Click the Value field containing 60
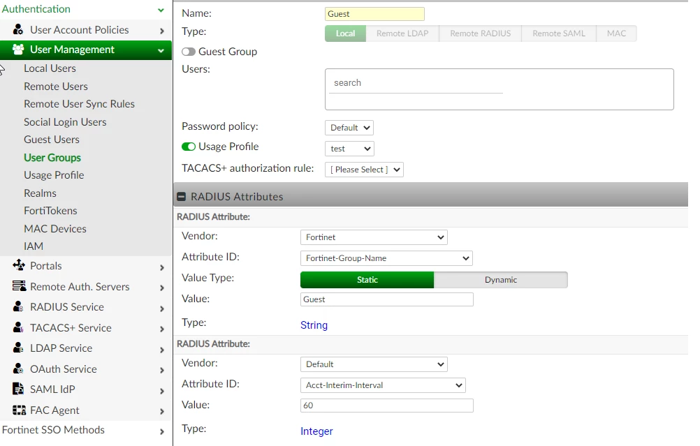The width and height of the screenshot is (700, 446). tap(386, 406)
